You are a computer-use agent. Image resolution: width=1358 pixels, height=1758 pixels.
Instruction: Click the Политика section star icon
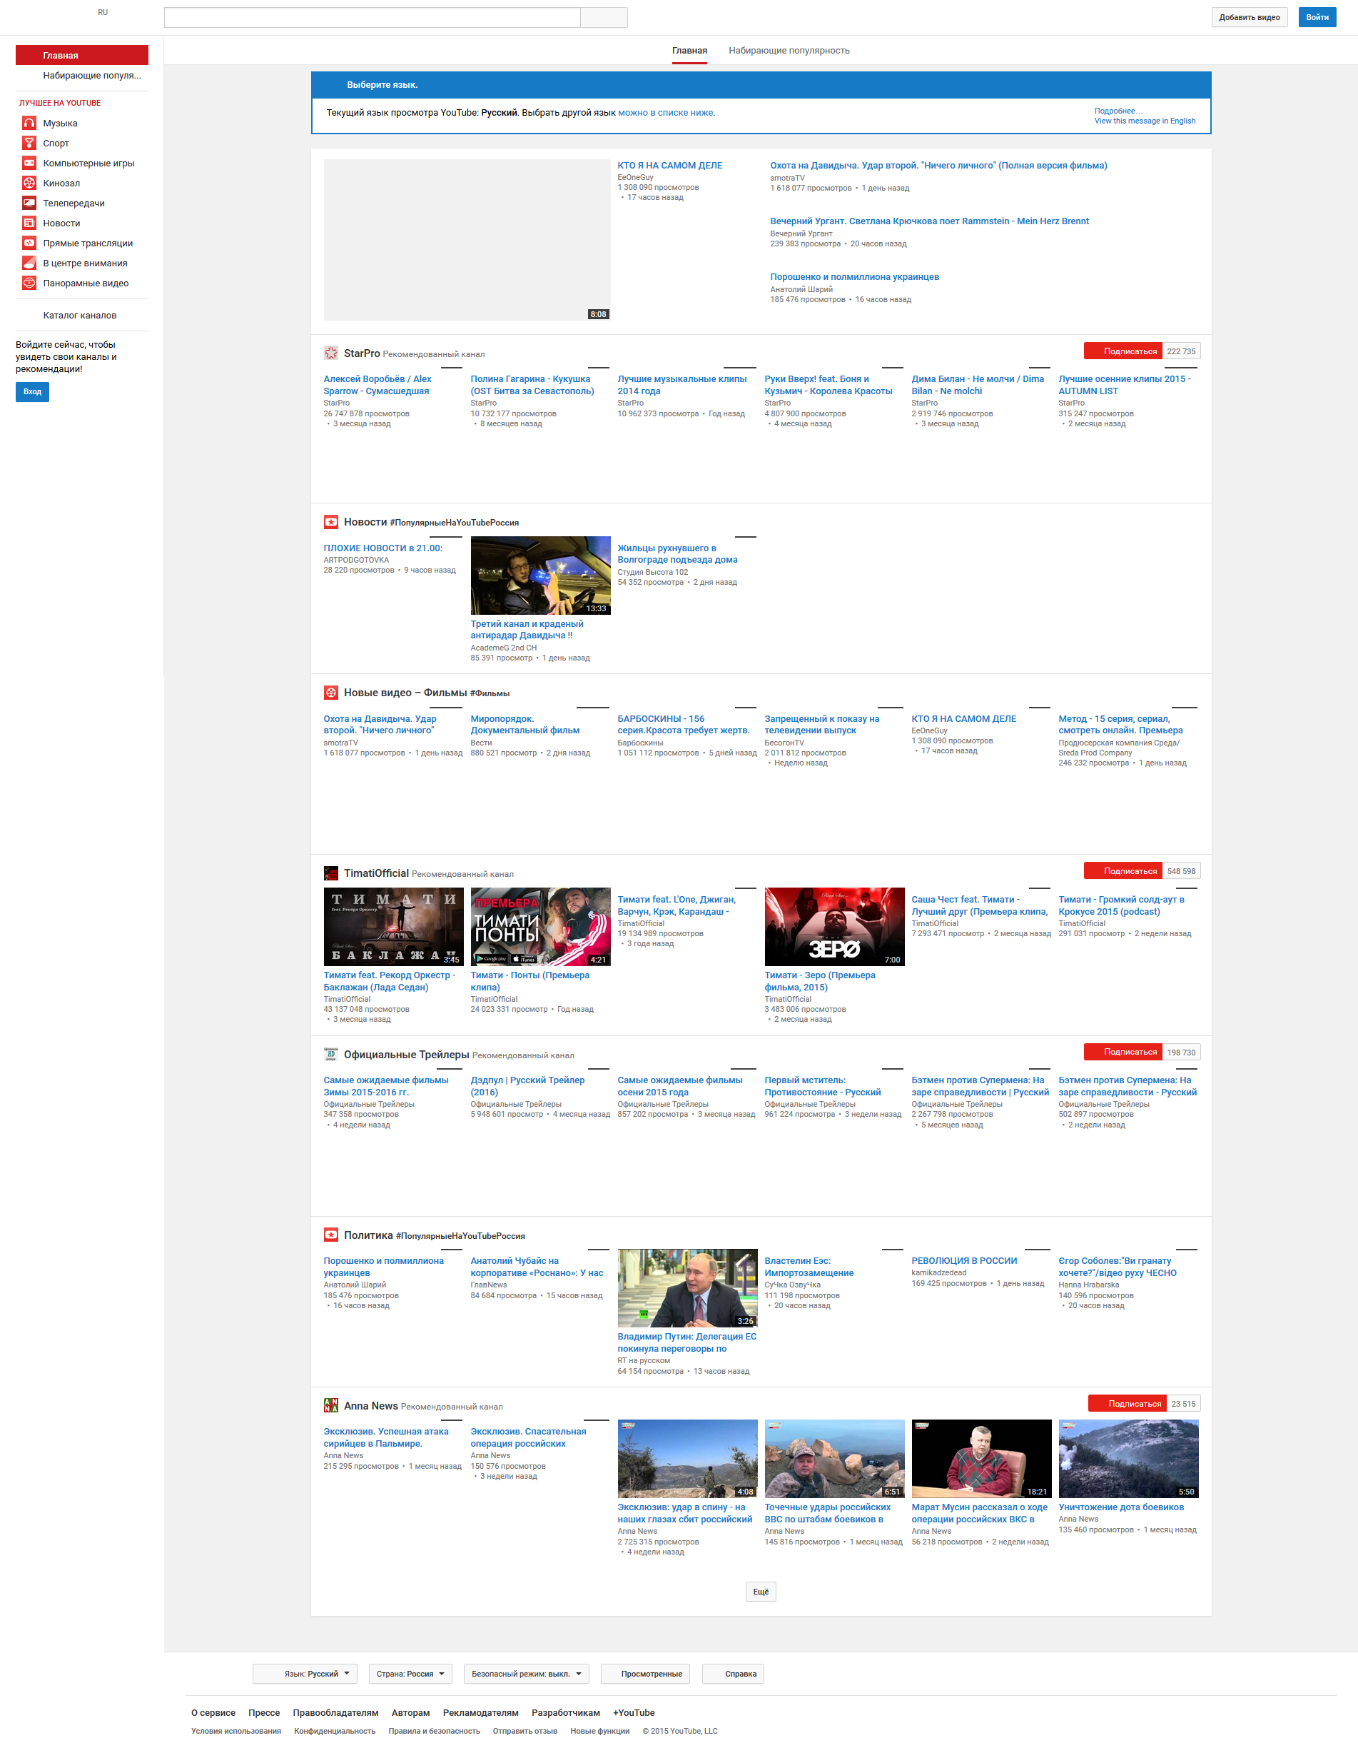tap(330, 1235)
